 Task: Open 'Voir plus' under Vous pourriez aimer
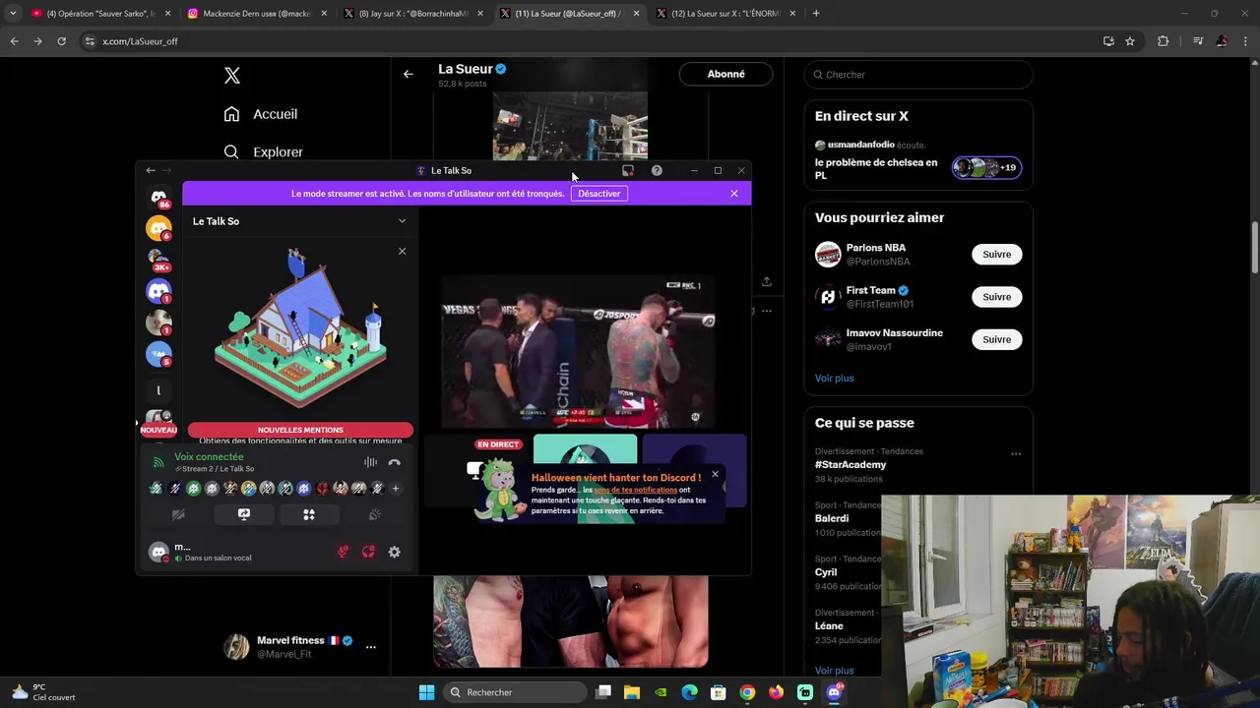pos(835,378)
